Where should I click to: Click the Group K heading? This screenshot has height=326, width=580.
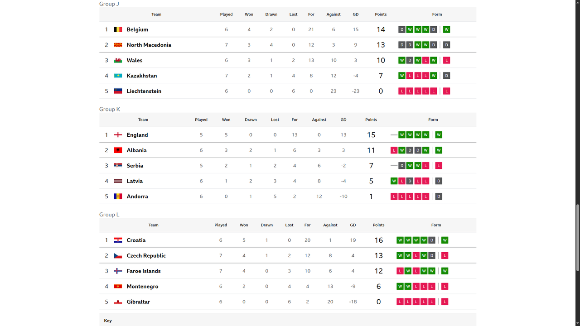pyautogui.click(x=110, y=109)
